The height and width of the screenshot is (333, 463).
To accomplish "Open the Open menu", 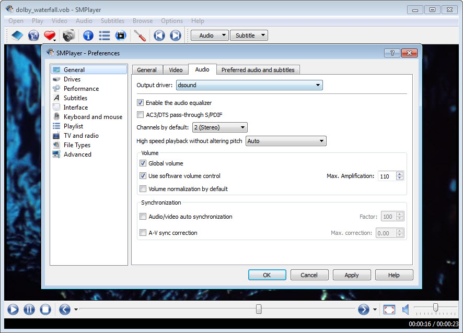I will 16,21.
